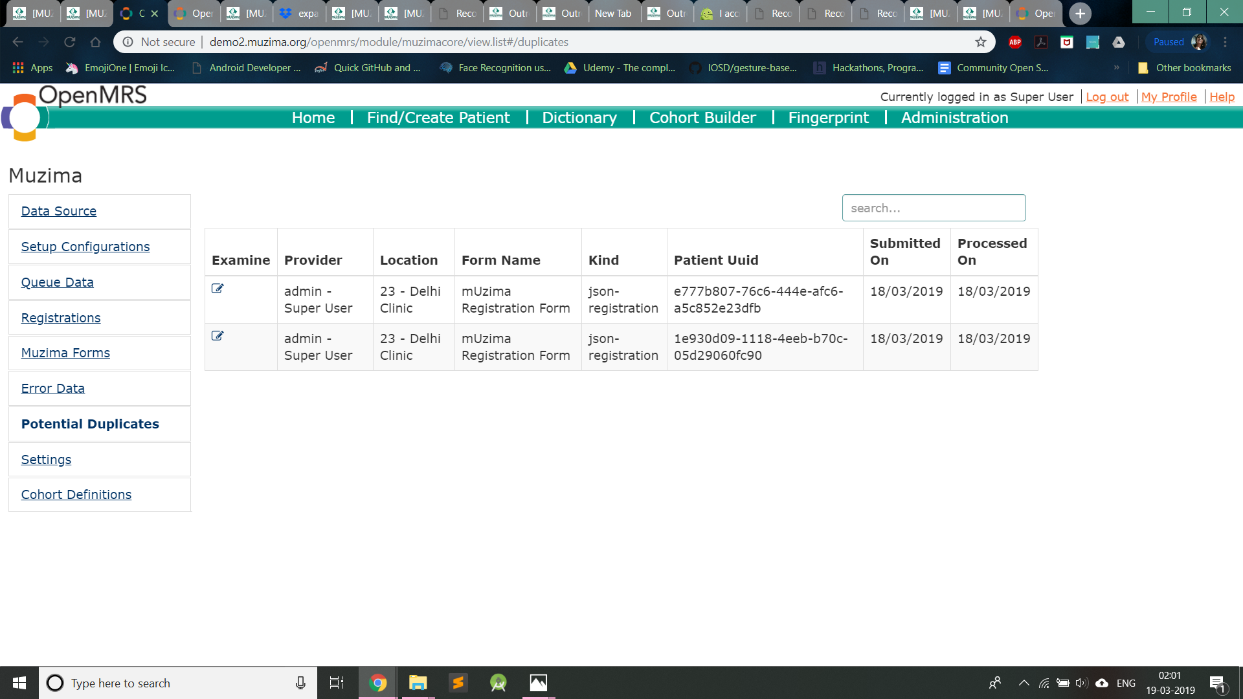Open the Help link
Screen dimensions: 1243x699
1222,97
